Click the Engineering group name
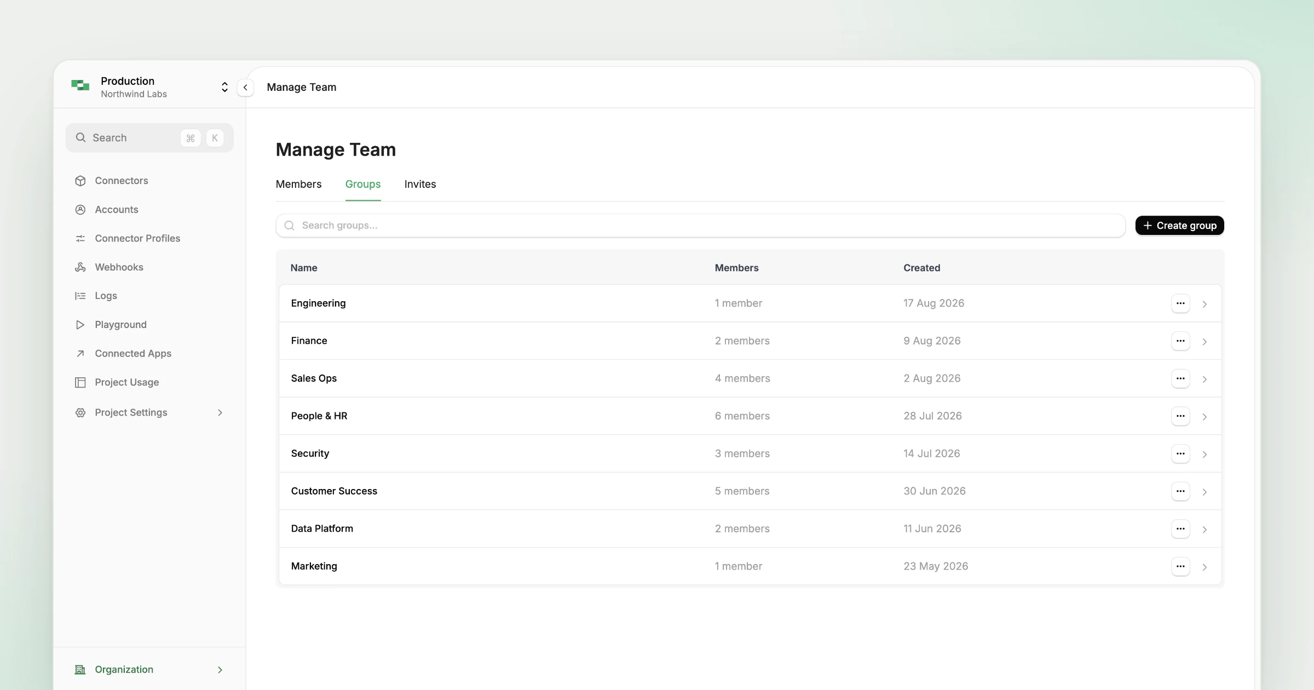The width and height of the screenshot is (1314, 690). (318, 303)
